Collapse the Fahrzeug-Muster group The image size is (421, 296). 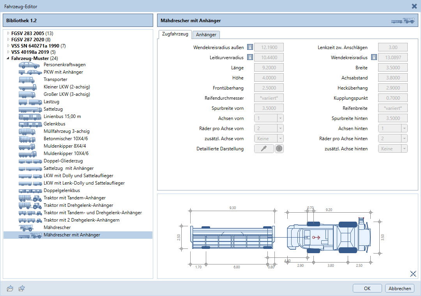click(x=8, y=58)
